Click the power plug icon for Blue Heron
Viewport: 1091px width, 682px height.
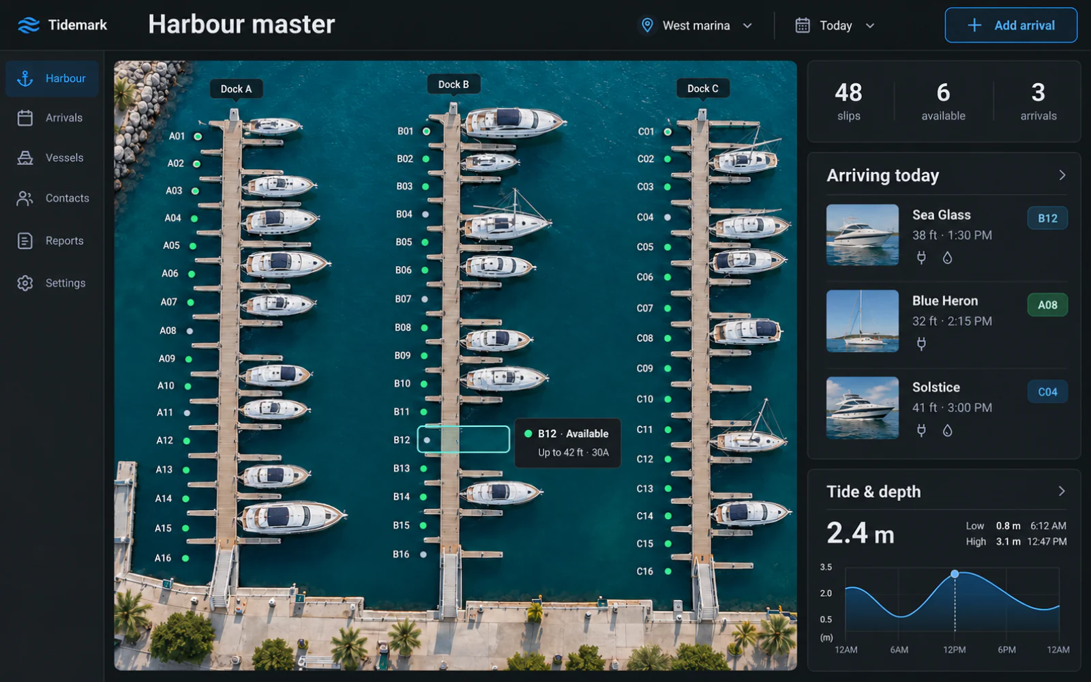pos(921,344)
